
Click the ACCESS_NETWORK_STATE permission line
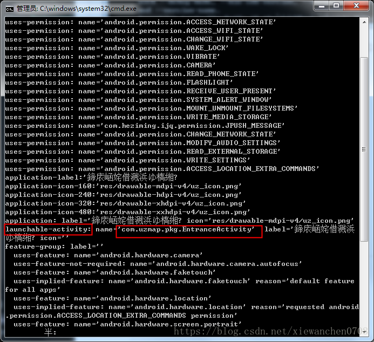point(140,22)
